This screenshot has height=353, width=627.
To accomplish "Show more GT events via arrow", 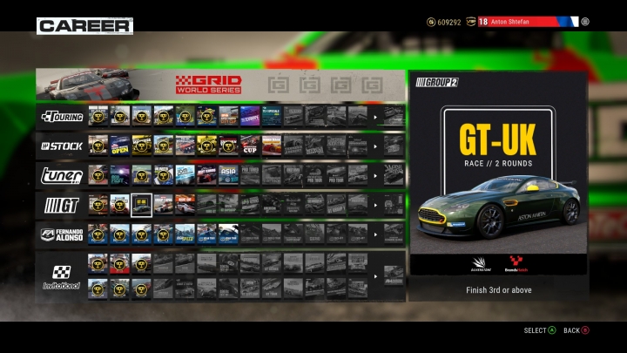I will (375, 206).
